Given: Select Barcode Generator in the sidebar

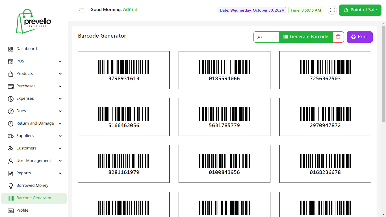Looking at the screenshot, I should point(34,198).
